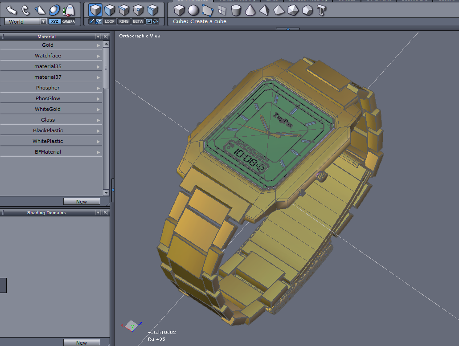This screenshot has height=346, width=459.
Task: Create 3D Text with the T icon
Action: pos(321,11)
